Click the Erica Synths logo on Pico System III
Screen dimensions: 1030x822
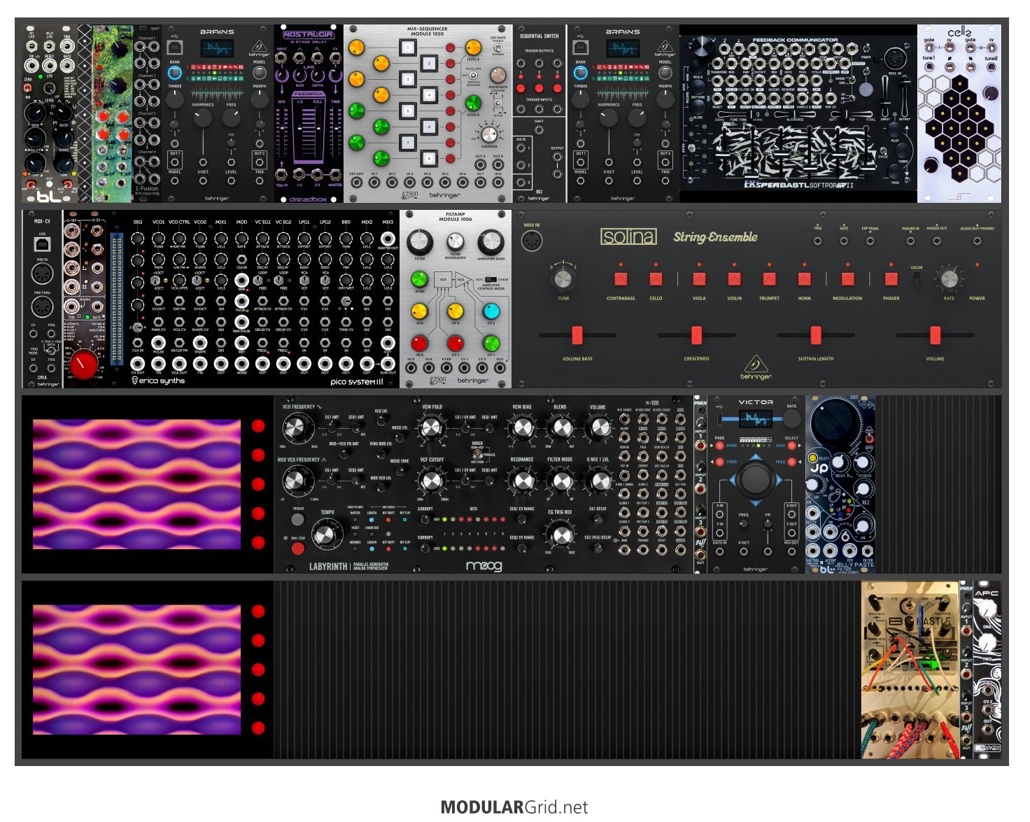tap(159, 381)
